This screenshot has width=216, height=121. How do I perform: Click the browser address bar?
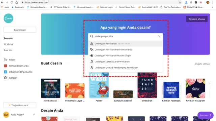[x=101, y=2]
